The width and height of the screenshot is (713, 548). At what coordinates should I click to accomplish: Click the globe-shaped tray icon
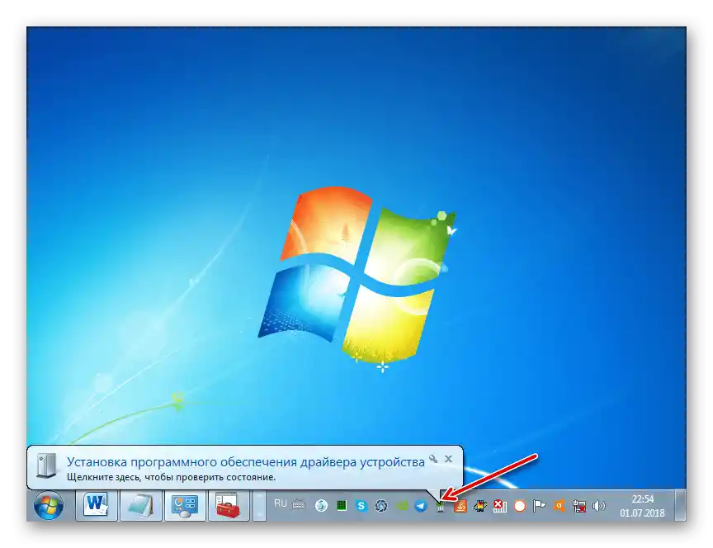click(322, 506)
